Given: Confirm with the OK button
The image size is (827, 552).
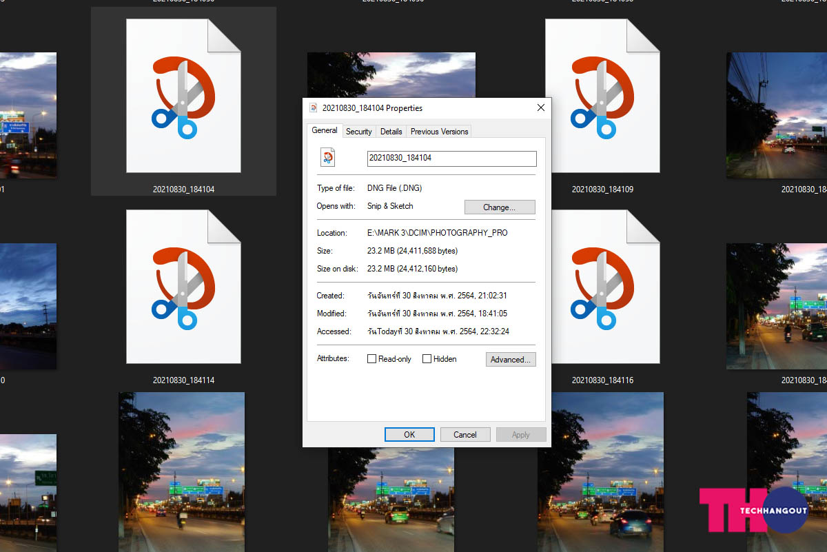Looking at the screenshot, I should point(409,434).
